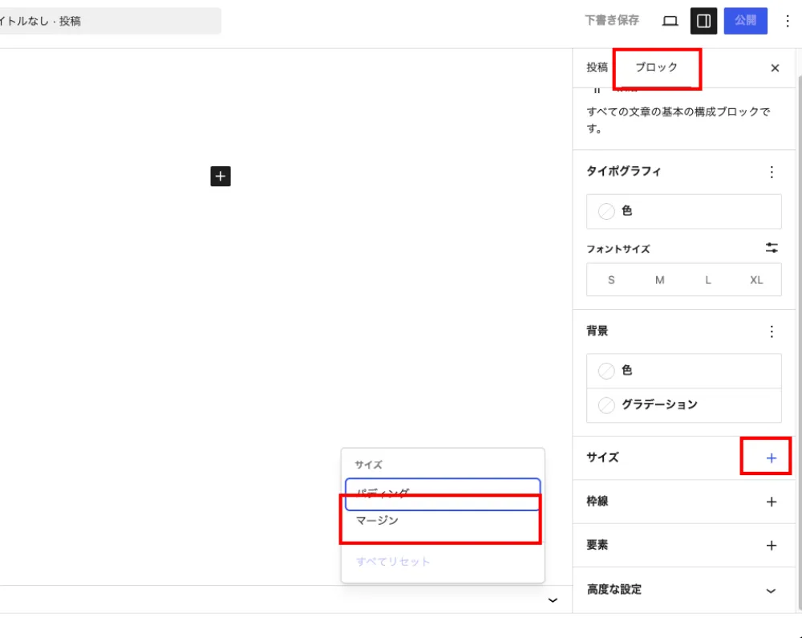This screenshot has height=638, width=802.
Task: Open 背景 options three-dot menu
Action: tap(772, 331)
